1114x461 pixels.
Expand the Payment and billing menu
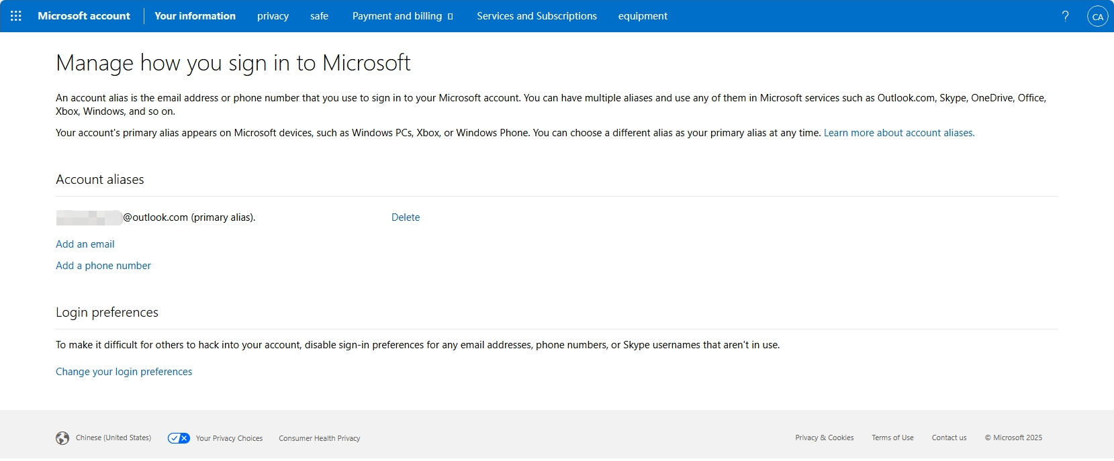[403, 16]
